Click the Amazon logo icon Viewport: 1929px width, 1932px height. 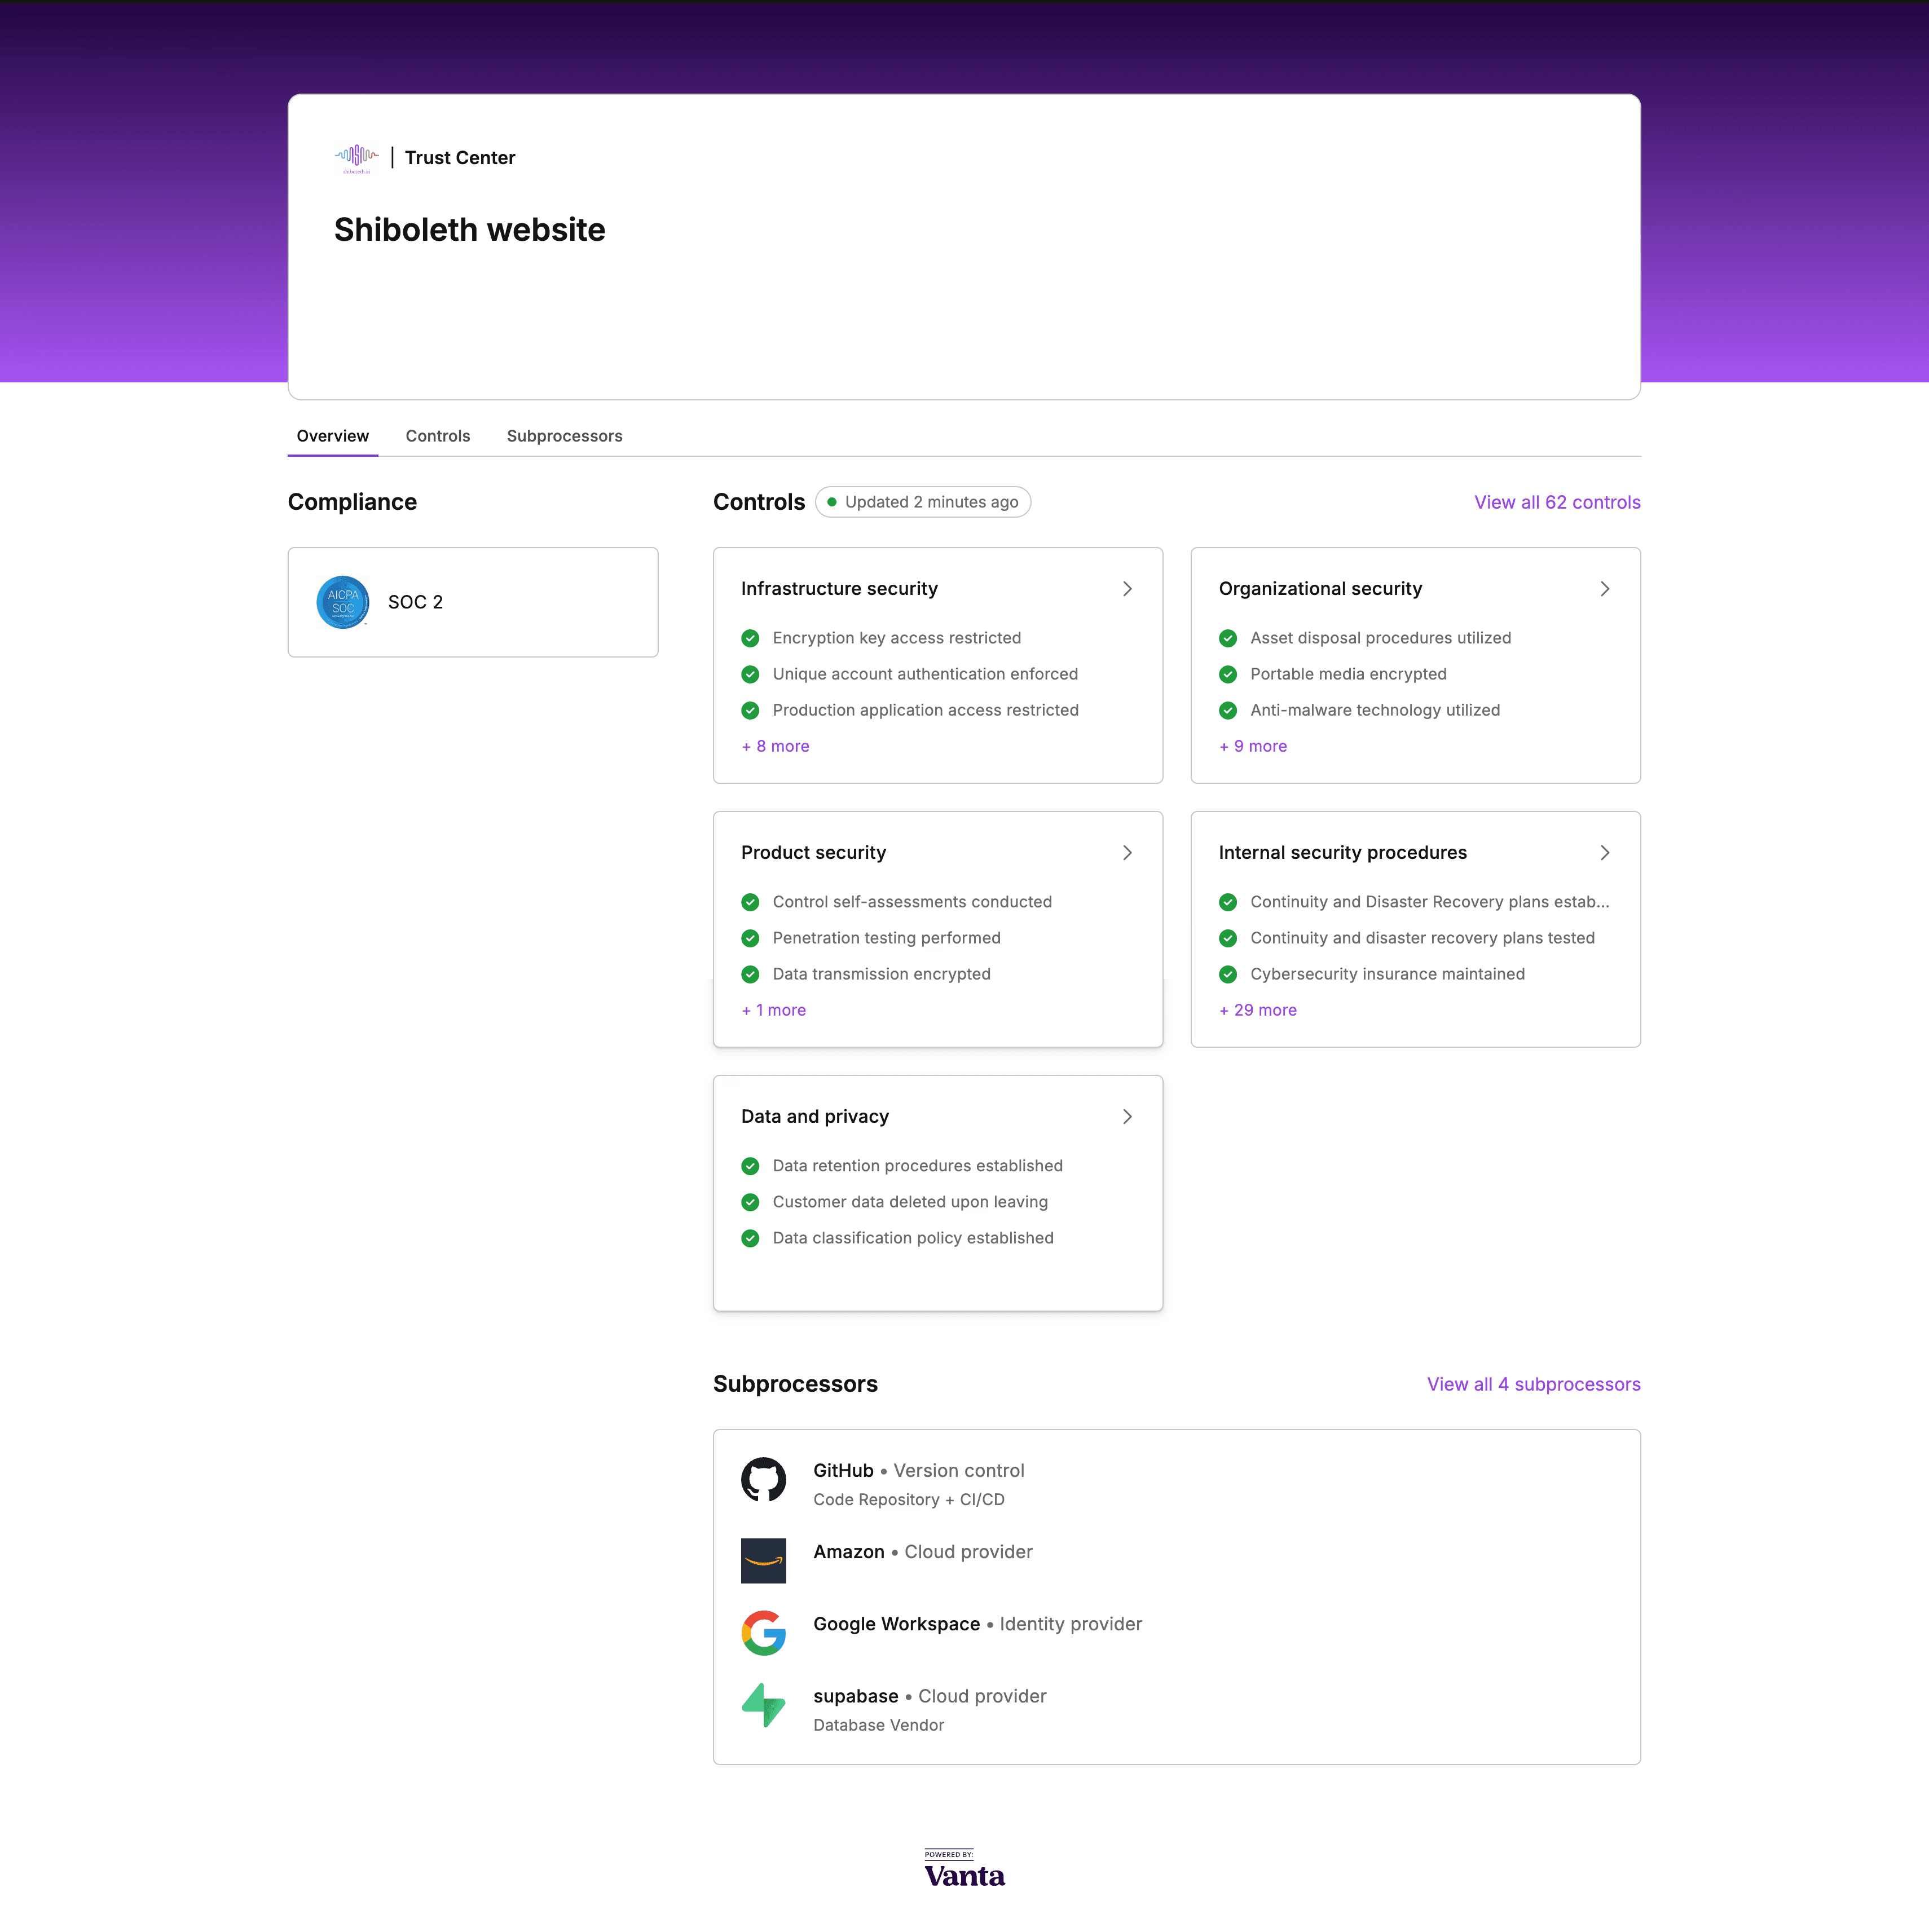click(763, 1560)
